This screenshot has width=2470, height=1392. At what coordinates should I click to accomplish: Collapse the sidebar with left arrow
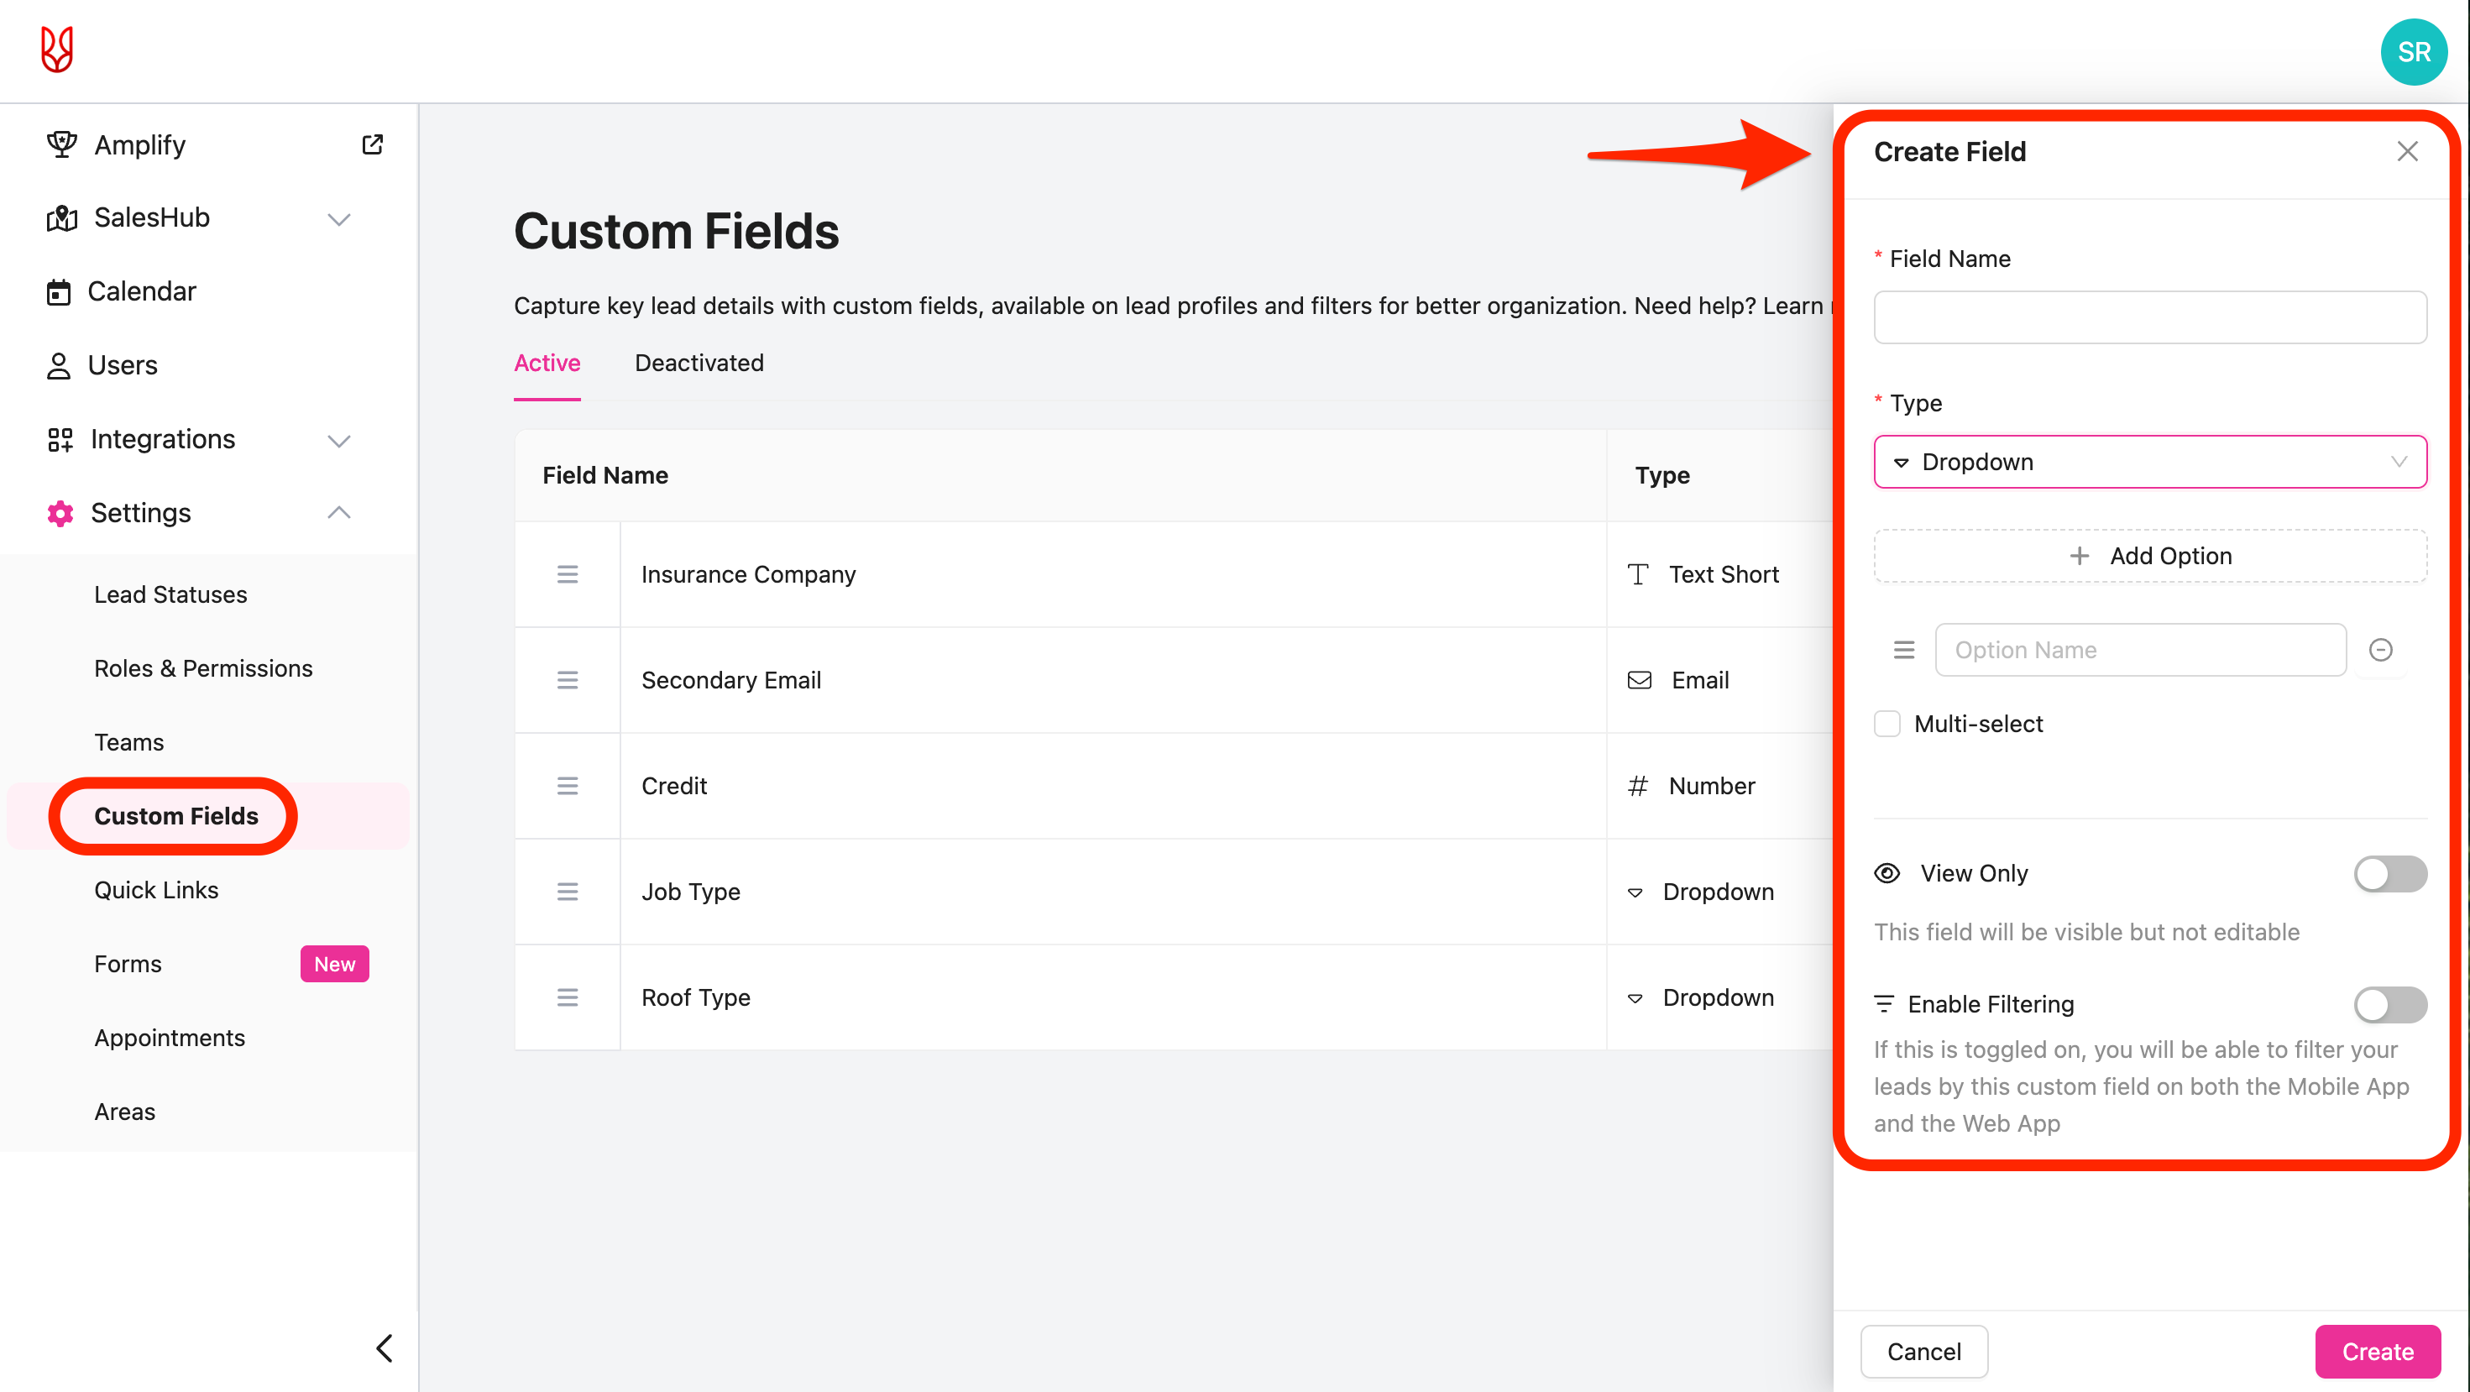click(385, 1348)
